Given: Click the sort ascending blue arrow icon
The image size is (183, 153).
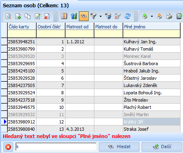Looking at the screenshot, I should pos(74,16).
